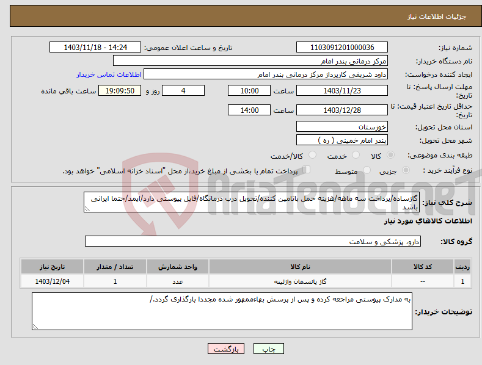
Task: Click the بازگشت (back) button
Action: 226,349
